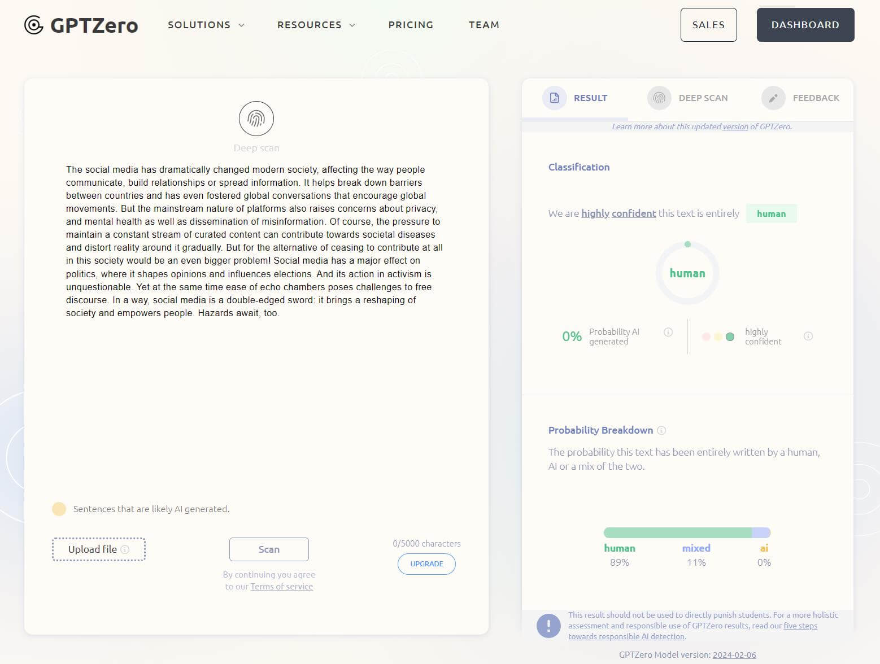The image size is (880, 664).
Task: Expand the Resources dropdown menu
Action: coord(316,25)
